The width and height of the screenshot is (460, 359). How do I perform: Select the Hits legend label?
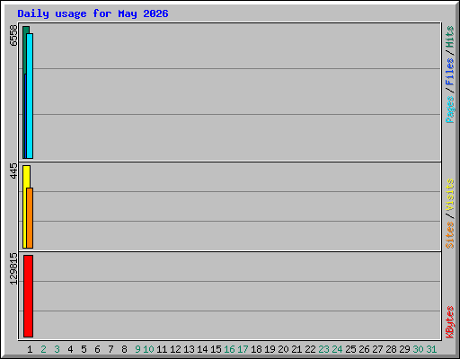coord(450,37)
